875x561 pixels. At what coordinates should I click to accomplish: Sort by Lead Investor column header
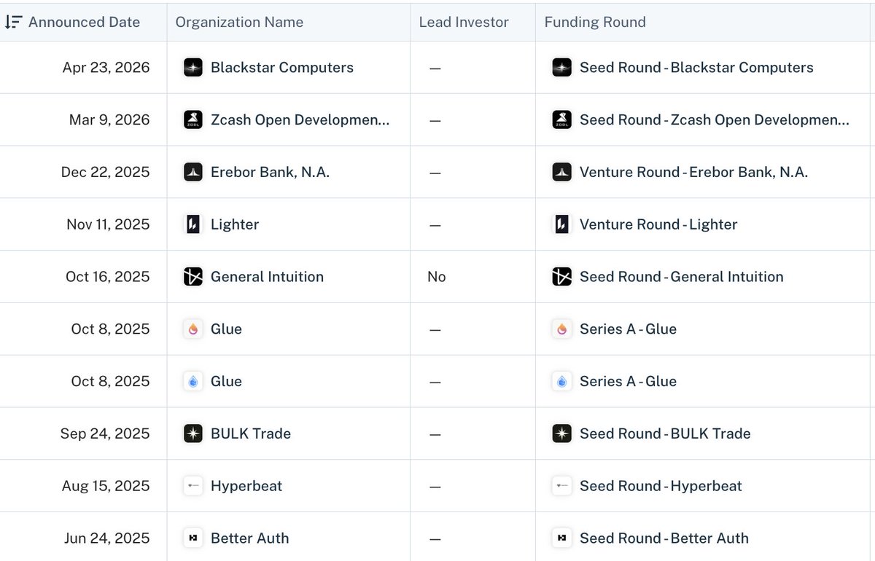[x=464, y=22]
